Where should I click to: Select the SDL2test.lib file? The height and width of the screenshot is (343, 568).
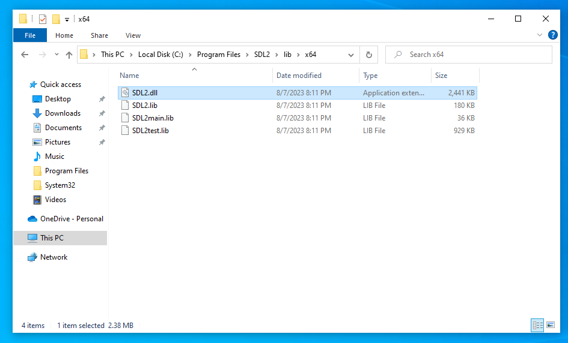tap(150, 131)
